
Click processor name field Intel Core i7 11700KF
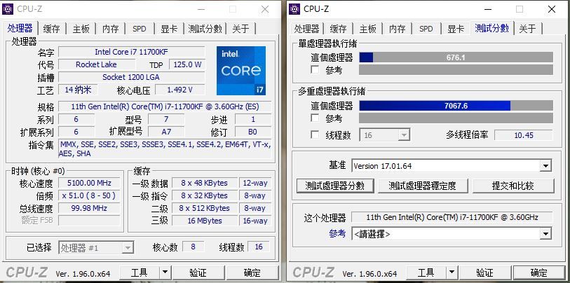132,52
